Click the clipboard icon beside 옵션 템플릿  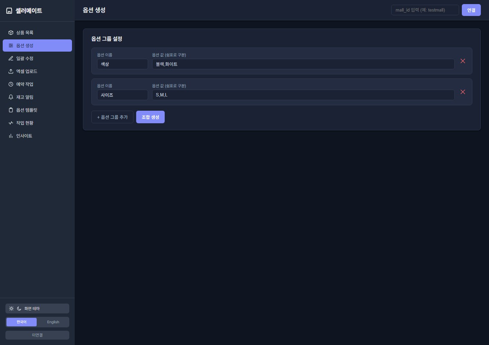(11, 110)
